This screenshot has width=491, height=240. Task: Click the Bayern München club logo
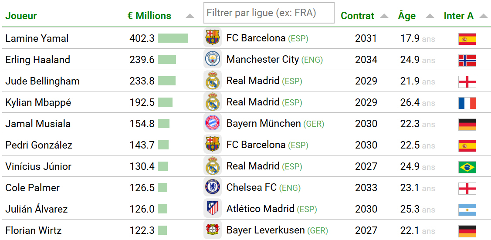point(213,123)
